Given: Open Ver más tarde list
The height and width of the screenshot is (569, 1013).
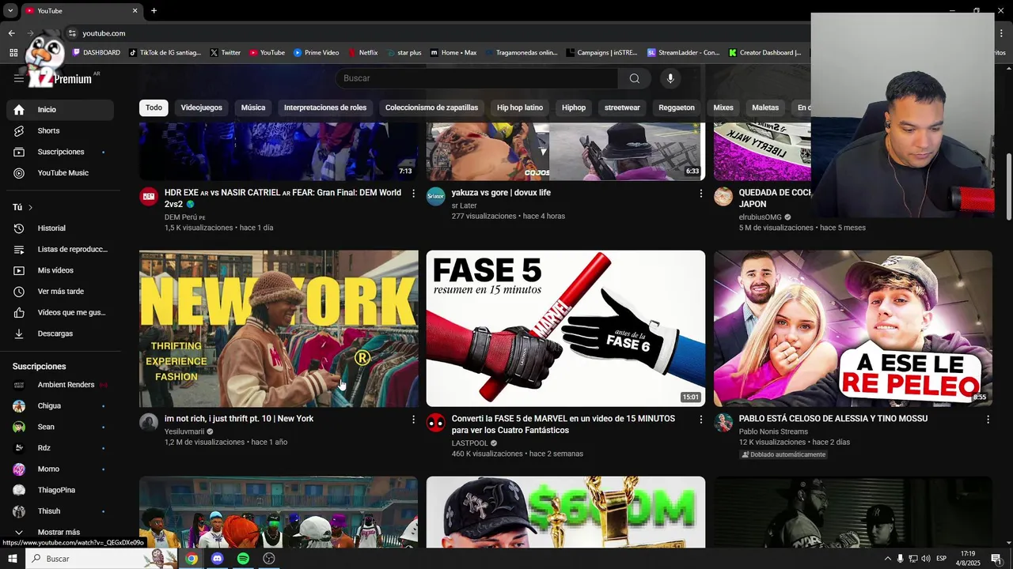Looking at the screenshot, I should (60, 292).
